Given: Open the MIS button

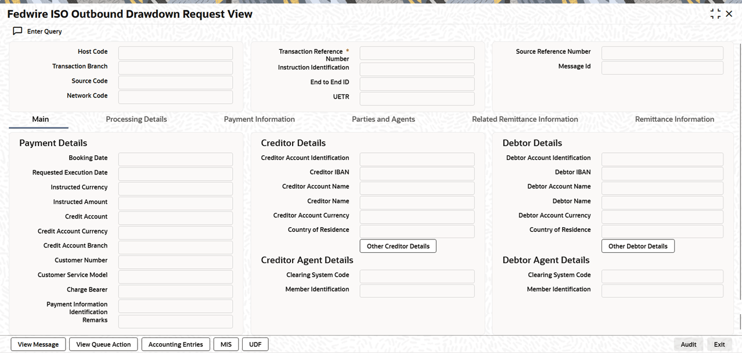Looking at the screenshot, I should pos(226,344).
